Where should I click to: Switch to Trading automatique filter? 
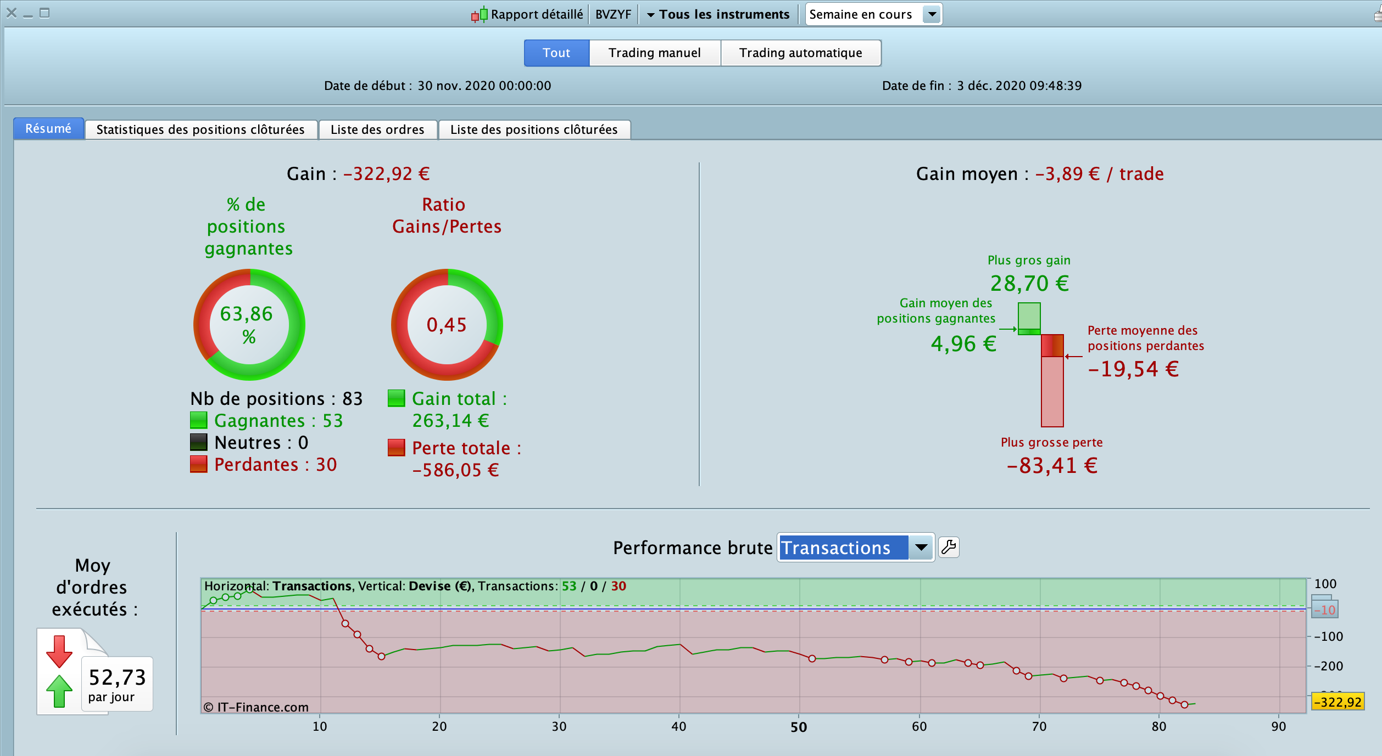point(800,53)
